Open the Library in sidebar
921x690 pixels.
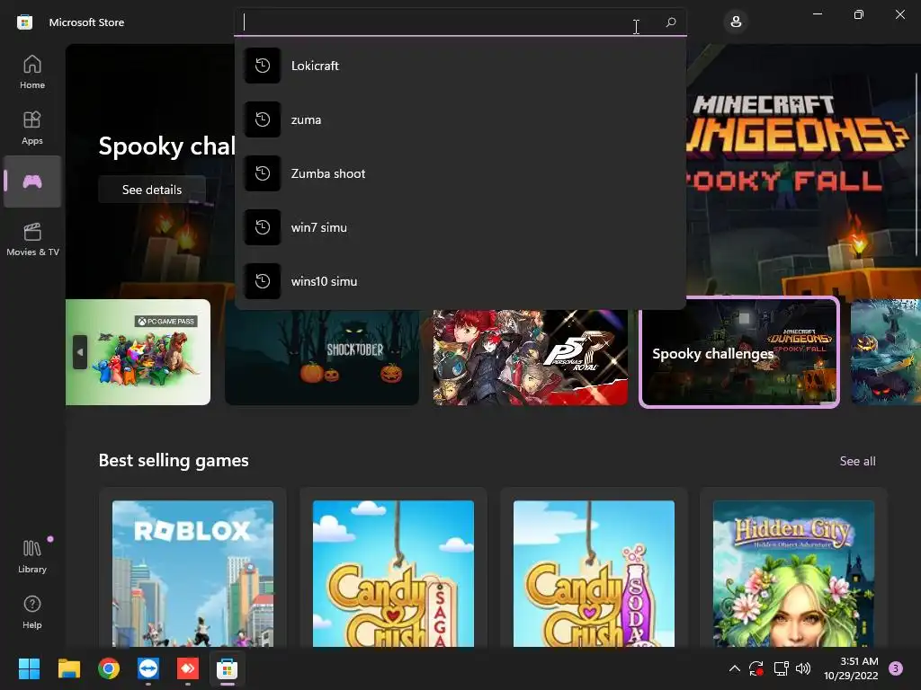32,556
